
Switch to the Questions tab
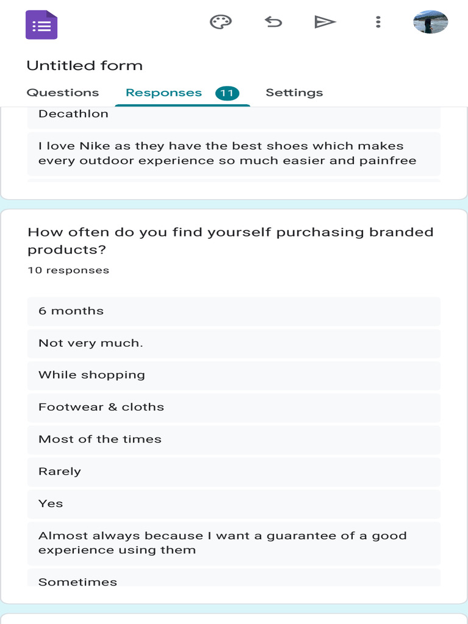point(63,93)
